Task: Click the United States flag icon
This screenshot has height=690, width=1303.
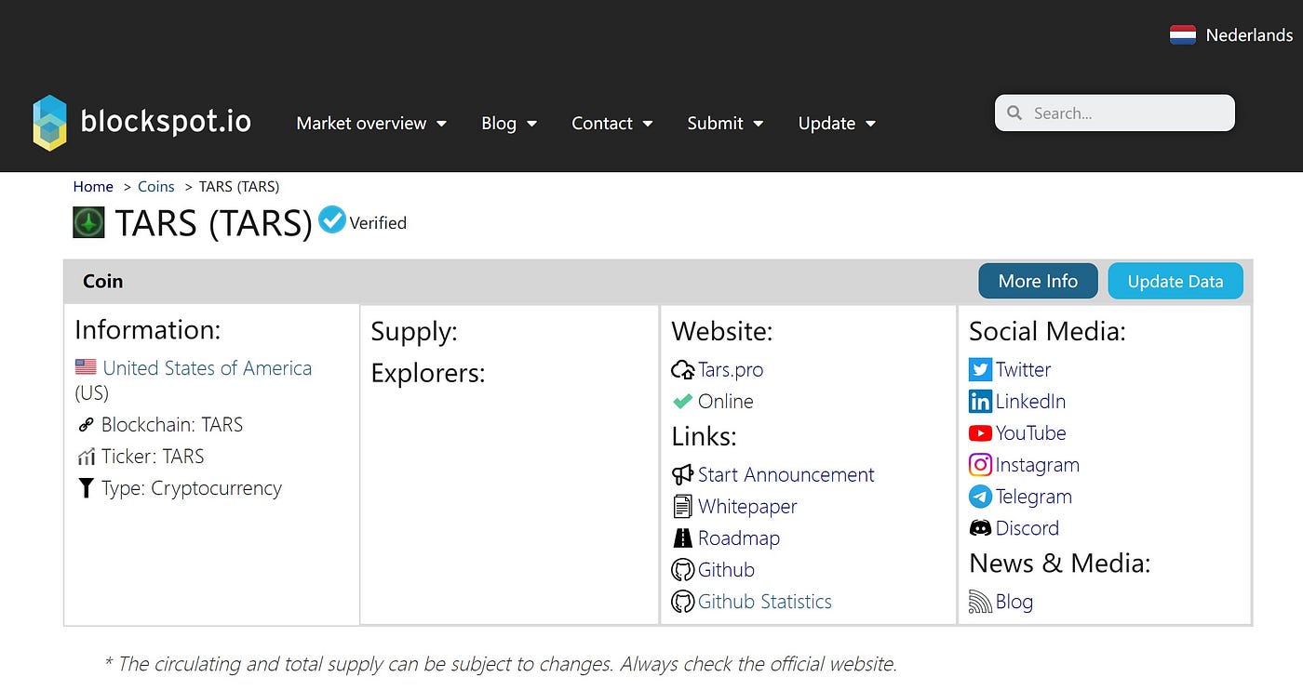Action: pos(86,367)
